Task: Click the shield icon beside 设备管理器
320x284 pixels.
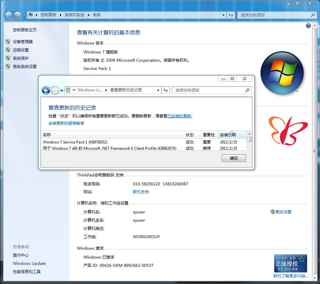Action: coord(8,42)
